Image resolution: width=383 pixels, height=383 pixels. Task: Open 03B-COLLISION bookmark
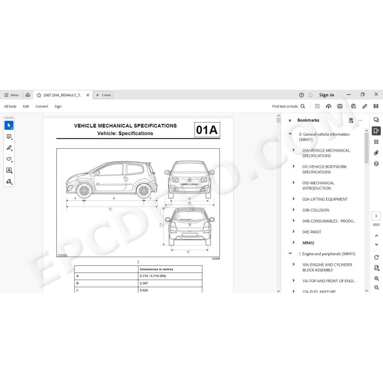[x=316, y=210]
